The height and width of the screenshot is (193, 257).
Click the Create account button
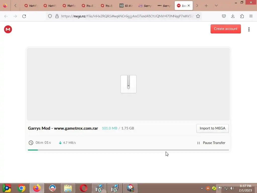click(x=226, y=29)
